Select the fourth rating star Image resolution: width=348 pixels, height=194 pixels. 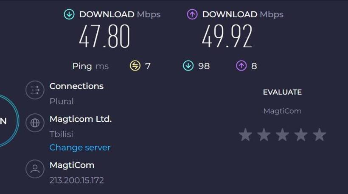pos(301,134)
